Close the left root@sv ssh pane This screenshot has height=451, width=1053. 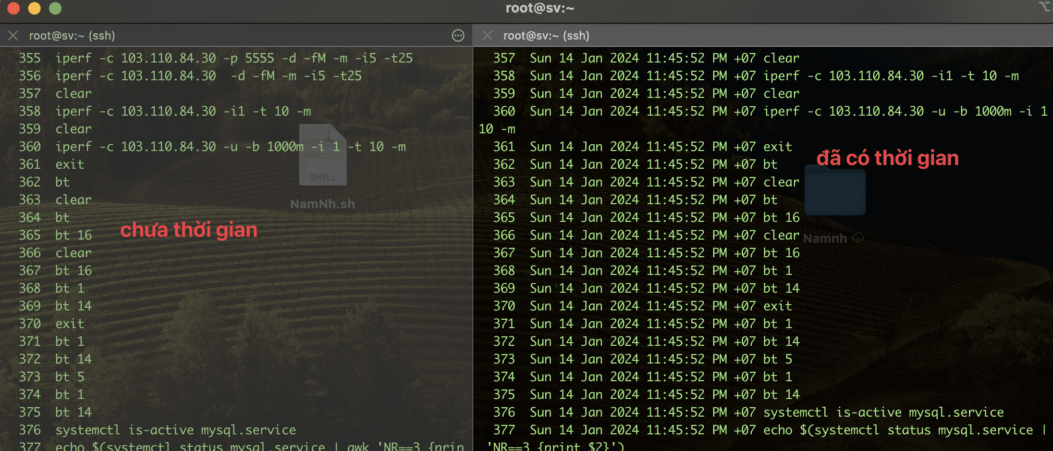click(13, 35)
